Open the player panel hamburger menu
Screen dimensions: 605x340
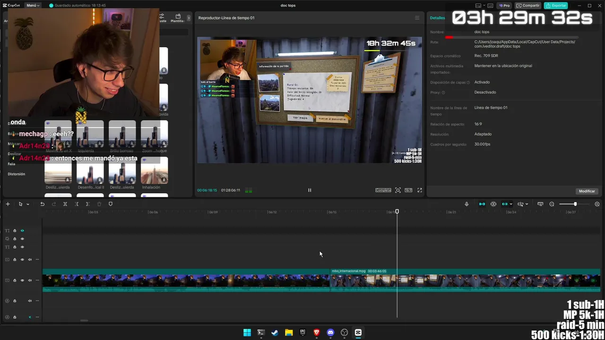tap(417, 18)
